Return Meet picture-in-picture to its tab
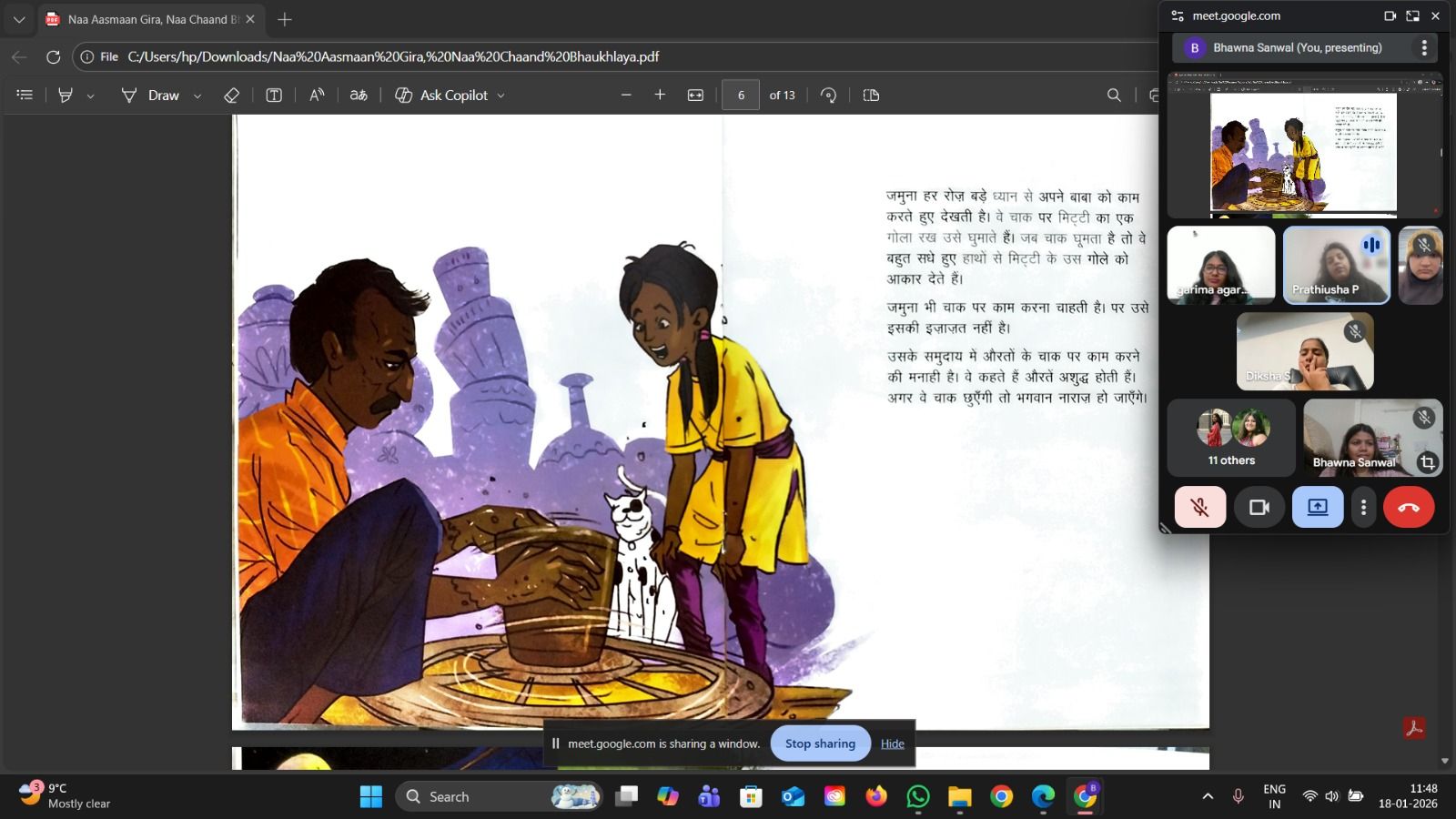 (x=1412, y=15)
